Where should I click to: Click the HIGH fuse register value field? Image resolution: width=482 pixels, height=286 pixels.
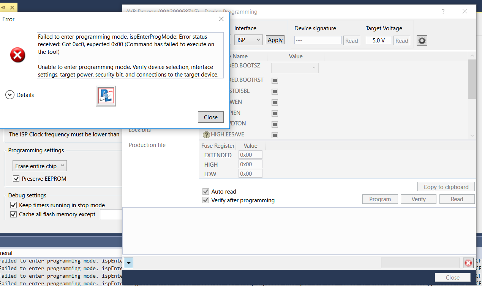(250, 164)
